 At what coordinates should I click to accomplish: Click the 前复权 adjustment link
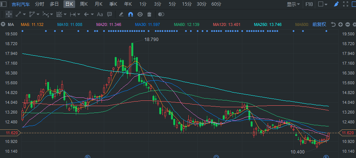pyautogui.click(x=319, y=24)
